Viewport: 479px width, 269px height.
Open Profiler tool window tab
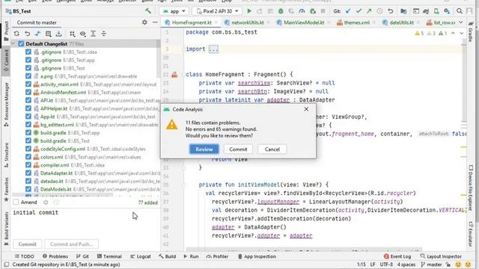(217, 256)
